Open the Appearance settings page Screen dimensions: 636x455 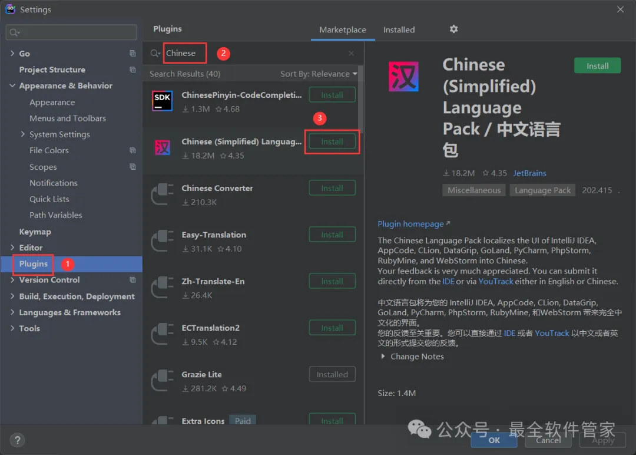[52, 103]
